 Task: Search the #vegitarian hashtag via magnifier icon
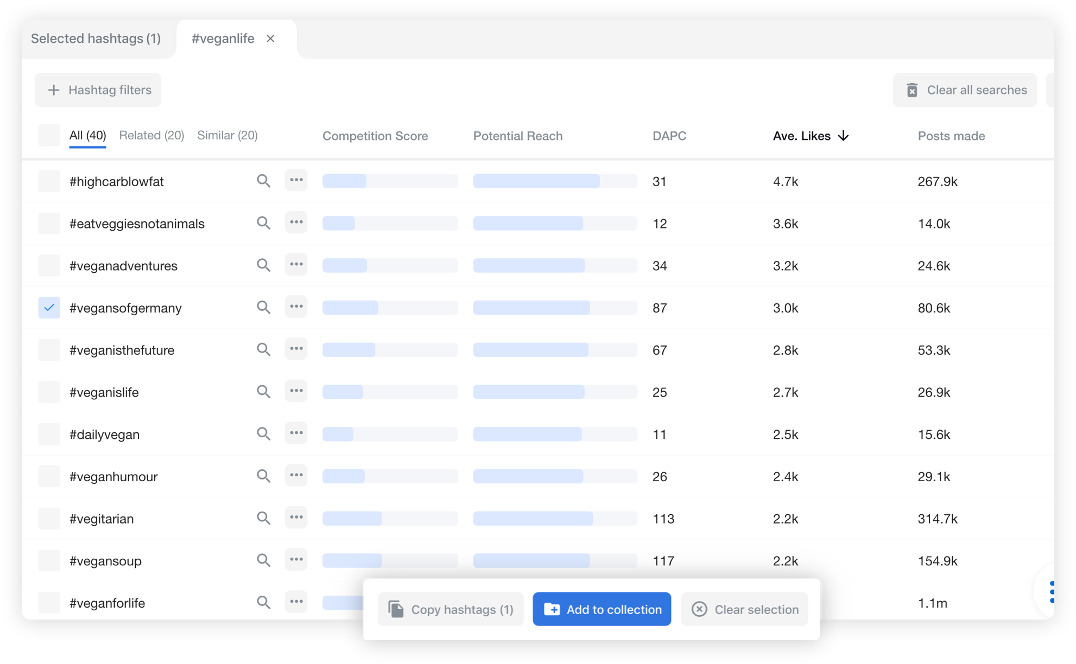tap(263, 518)
